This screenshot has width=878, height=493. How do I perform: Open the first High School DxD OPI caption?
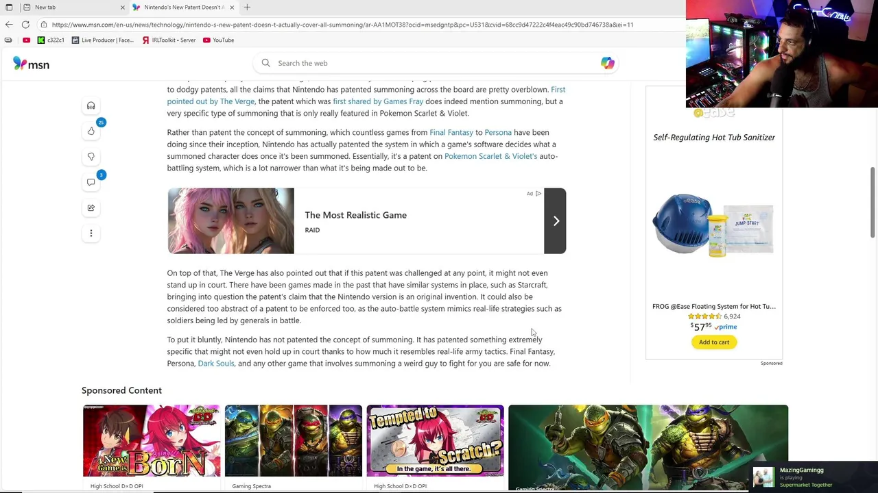(x=117, y=486)
